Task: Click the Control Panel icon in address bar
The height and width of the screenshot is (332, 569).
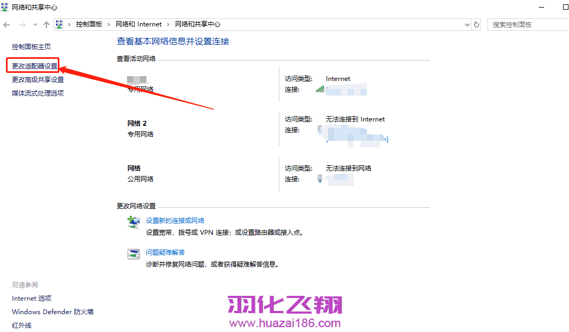Action: point(59,24)
